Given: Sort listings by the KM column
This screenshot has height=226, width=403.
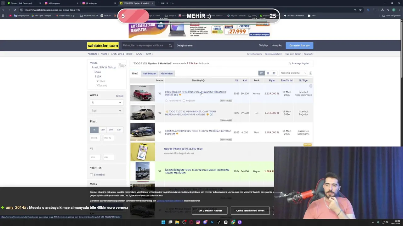Looking at the screenshot, I should (245, 80).
